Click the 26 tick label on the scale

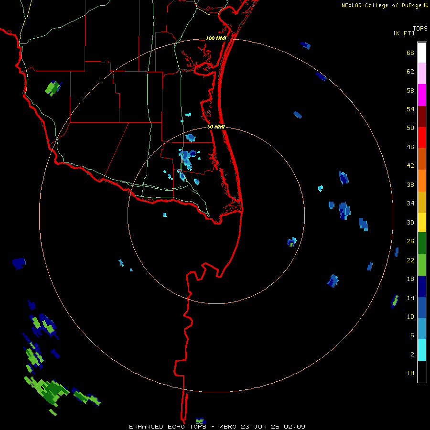pyautogui.click(x=410, y=241)
